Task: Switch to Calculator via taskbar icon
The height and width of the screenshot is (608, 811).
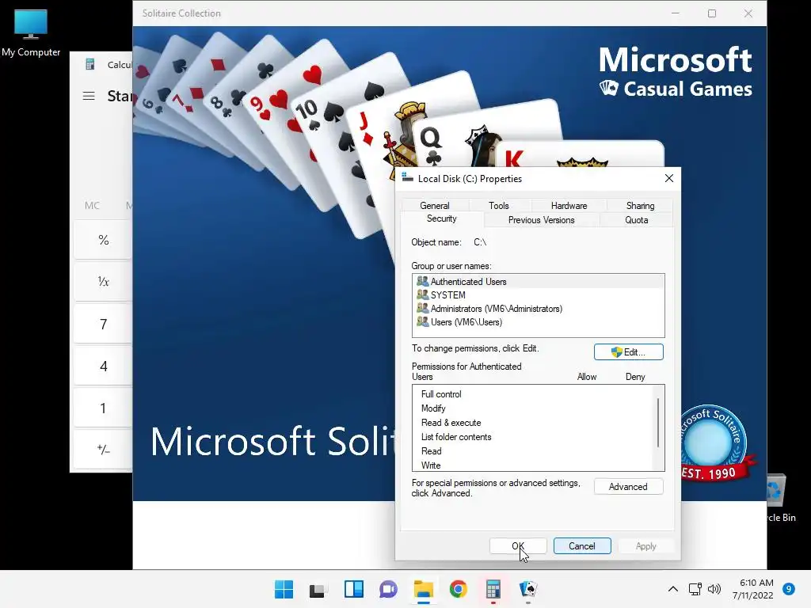Action: point(493,589)
